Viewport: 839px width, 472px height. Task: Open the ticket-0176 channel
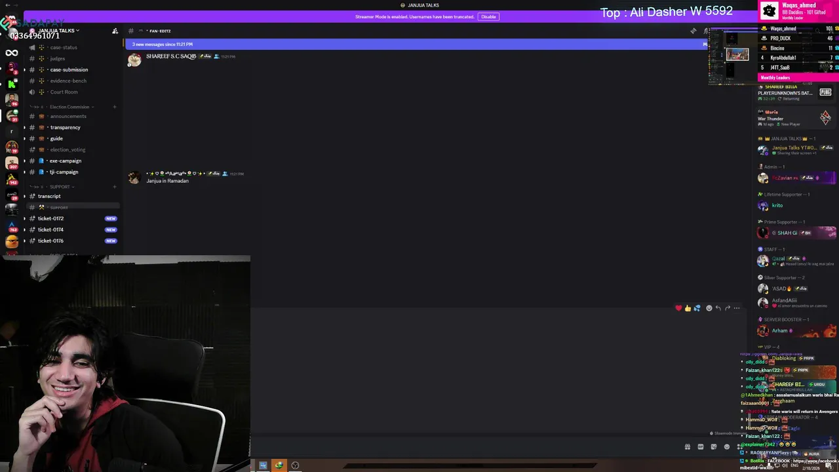(x=50, y=241)
